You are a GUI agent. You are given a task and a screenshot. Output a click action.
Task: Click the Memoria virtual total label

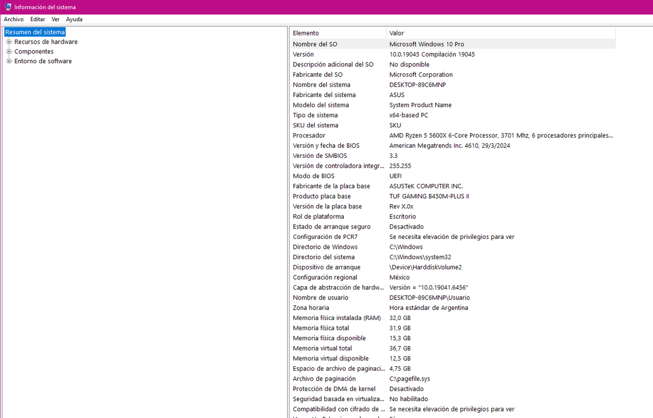(322, 348)
